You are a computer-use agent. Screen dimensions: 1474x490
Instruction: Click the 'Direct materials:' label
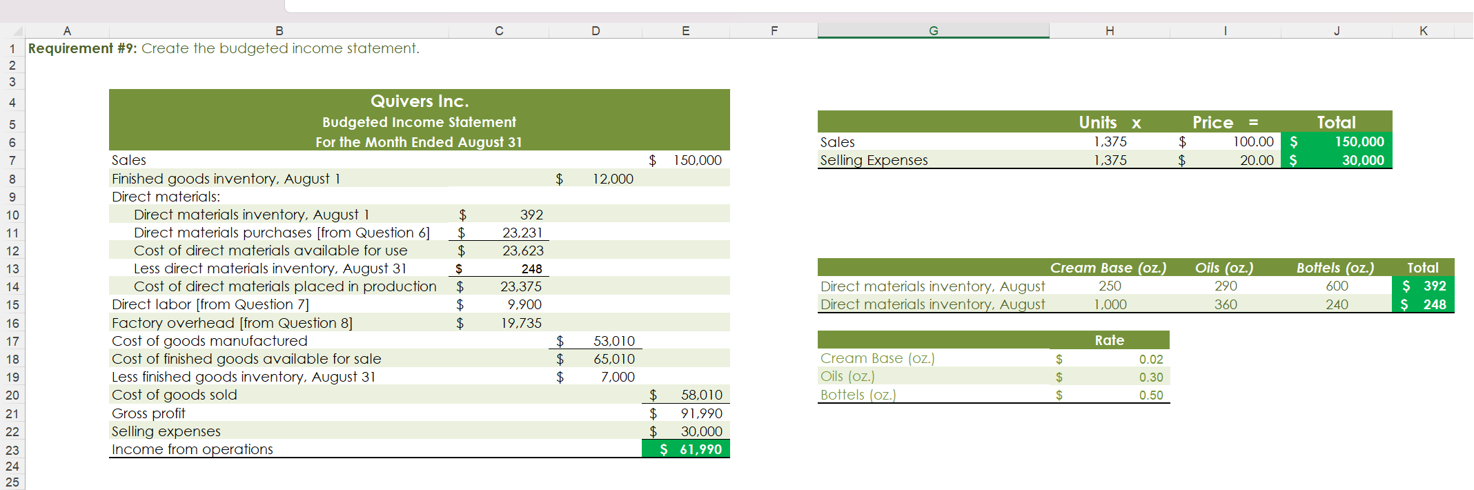[166, 197]
